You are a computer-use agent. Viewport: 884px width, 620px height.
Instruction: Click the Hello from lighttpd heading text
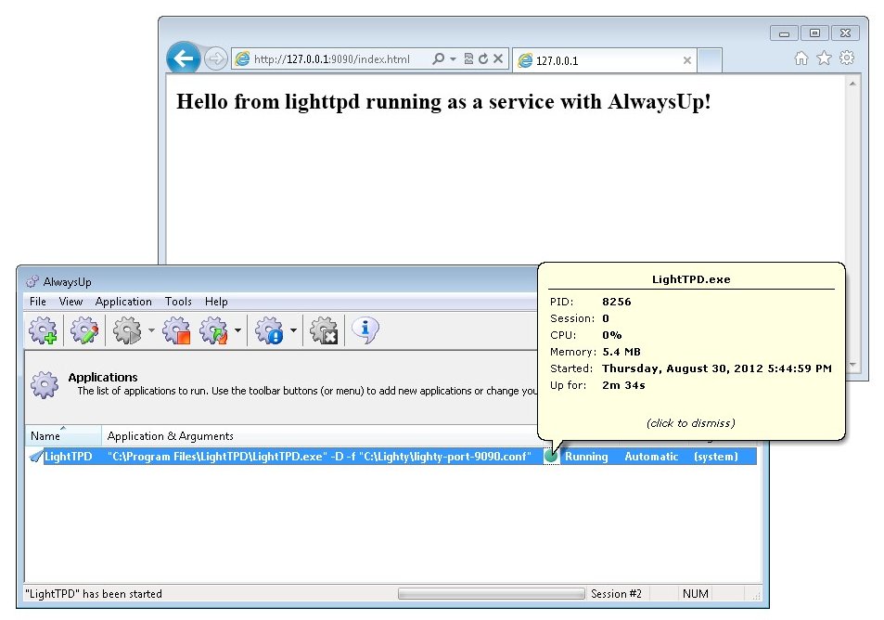pyautogui.click(x=443, y=102)
